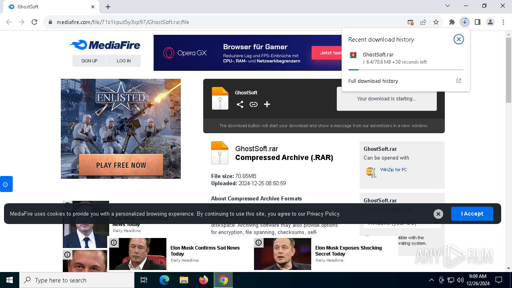This screenshot has width=512, height=288.
Task: Open the 9:09 AM taskbar clock
Action: click(477, 280)
